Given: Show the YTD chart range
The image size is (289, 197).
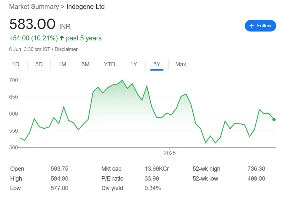Looking at the screenshot, I should [109, 64].
